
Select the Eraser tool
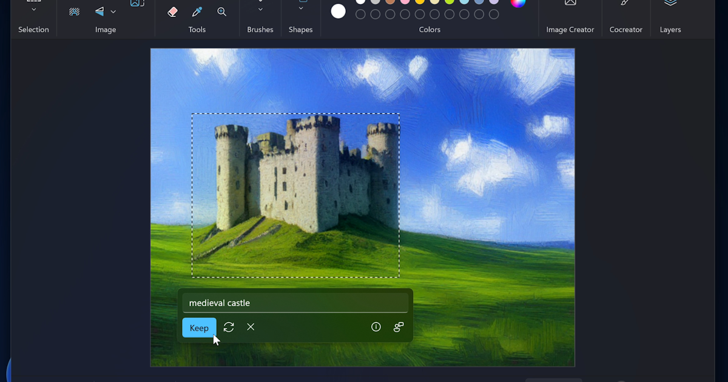[x=172, y=11]
